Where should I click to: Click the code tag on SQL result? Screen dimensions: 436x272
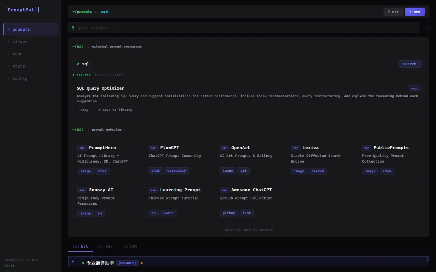415,88
